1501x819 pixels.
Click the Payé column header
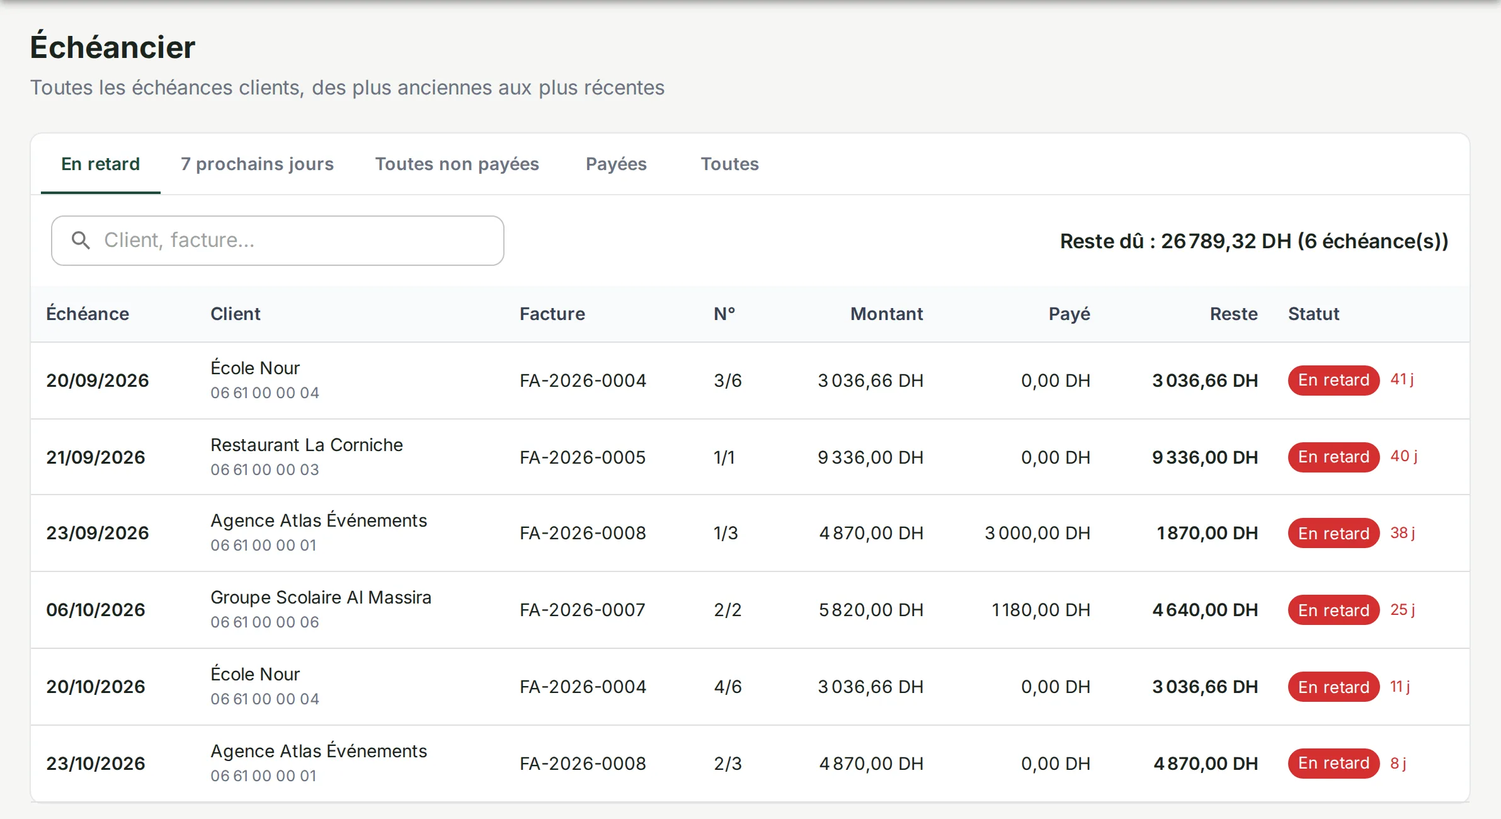click(1069, 314)
